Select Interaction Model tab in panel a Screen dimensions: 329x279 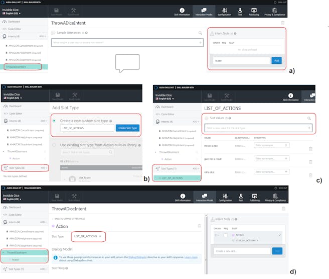pos(204,12)
